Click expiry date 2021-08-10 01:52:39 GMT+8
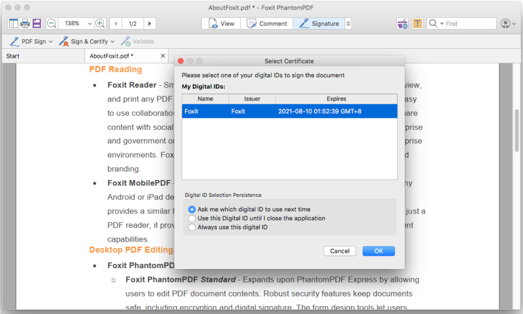 coord(320,111)
